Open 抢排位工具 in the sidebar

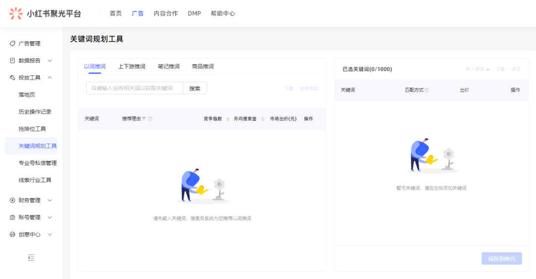tap(32, 129)
